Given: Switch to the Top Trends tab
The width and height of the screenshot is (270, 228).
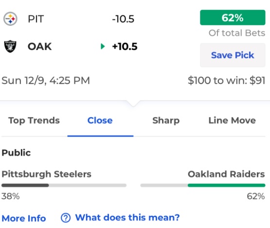Looking at the screenshot, I should point(34,121).
